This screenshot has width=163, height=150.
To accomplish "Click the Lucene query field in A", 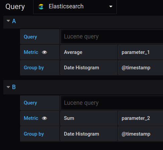I will coord(111,36).
